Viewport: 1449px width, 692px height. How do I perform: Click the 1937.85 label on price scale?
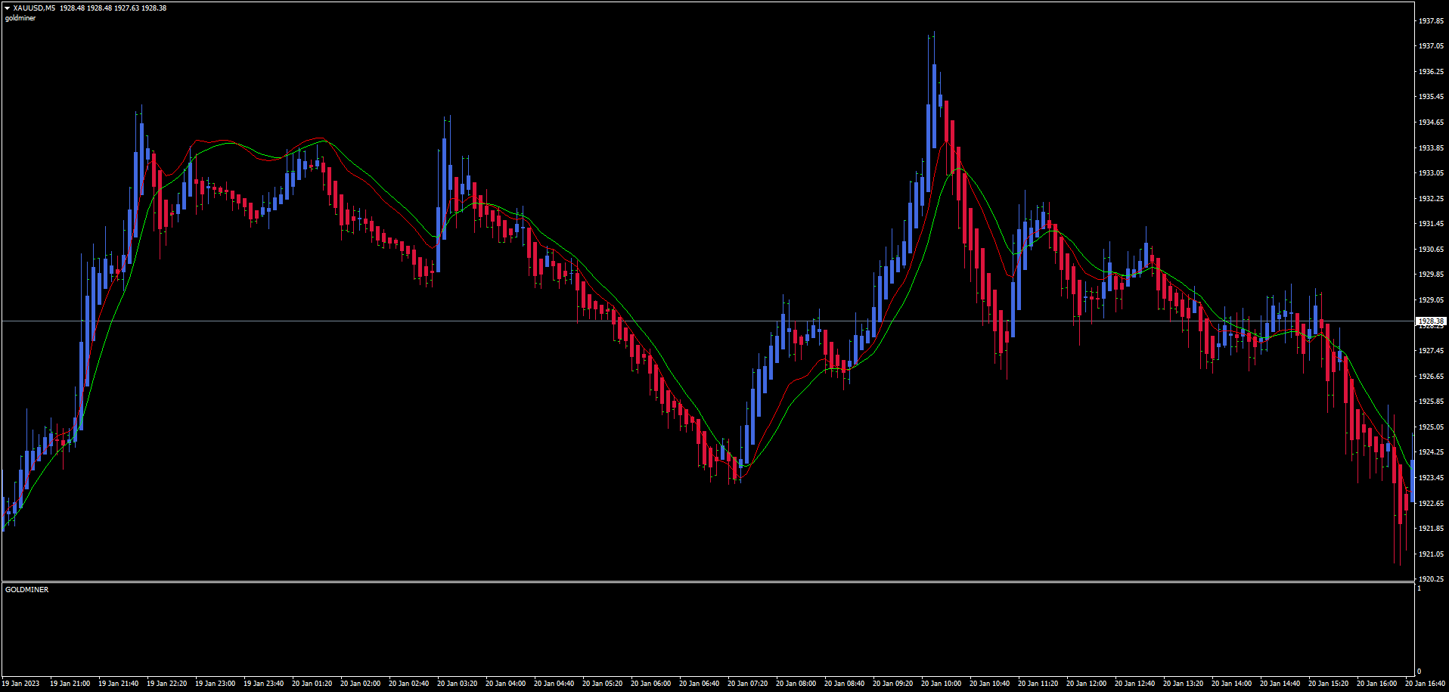[x=1431, y=21]
